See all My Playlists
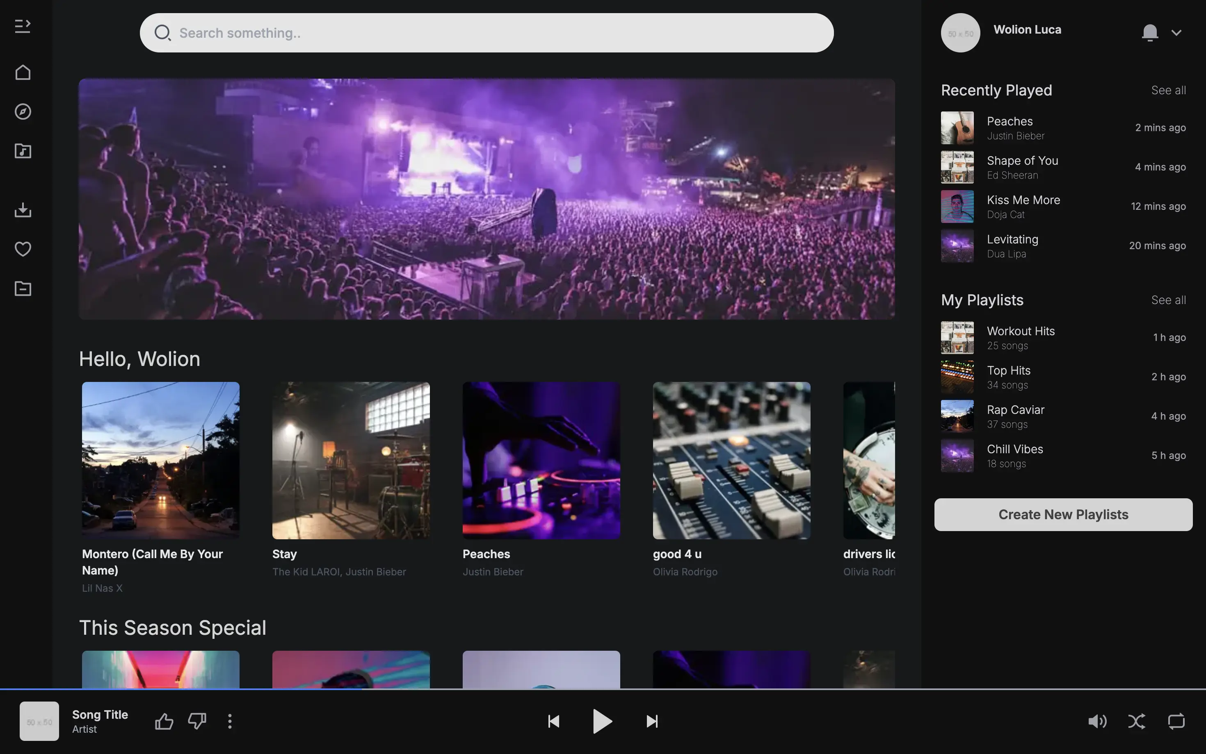Screen dimensions: 1206x754 1169,300
